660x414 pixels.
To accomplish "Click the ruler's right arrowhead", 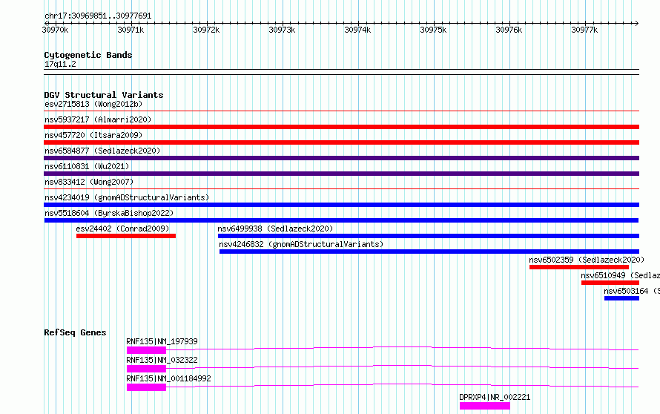I will pos(636,23).
